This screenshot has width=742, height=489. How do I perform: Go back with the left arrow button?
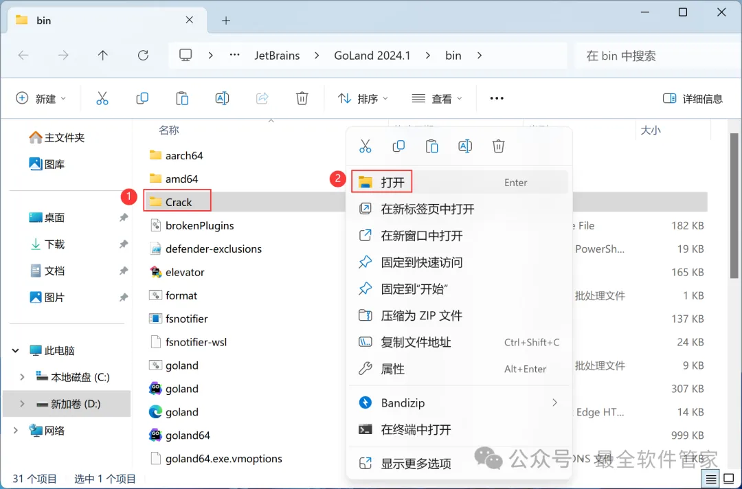[x=23, y=56]
